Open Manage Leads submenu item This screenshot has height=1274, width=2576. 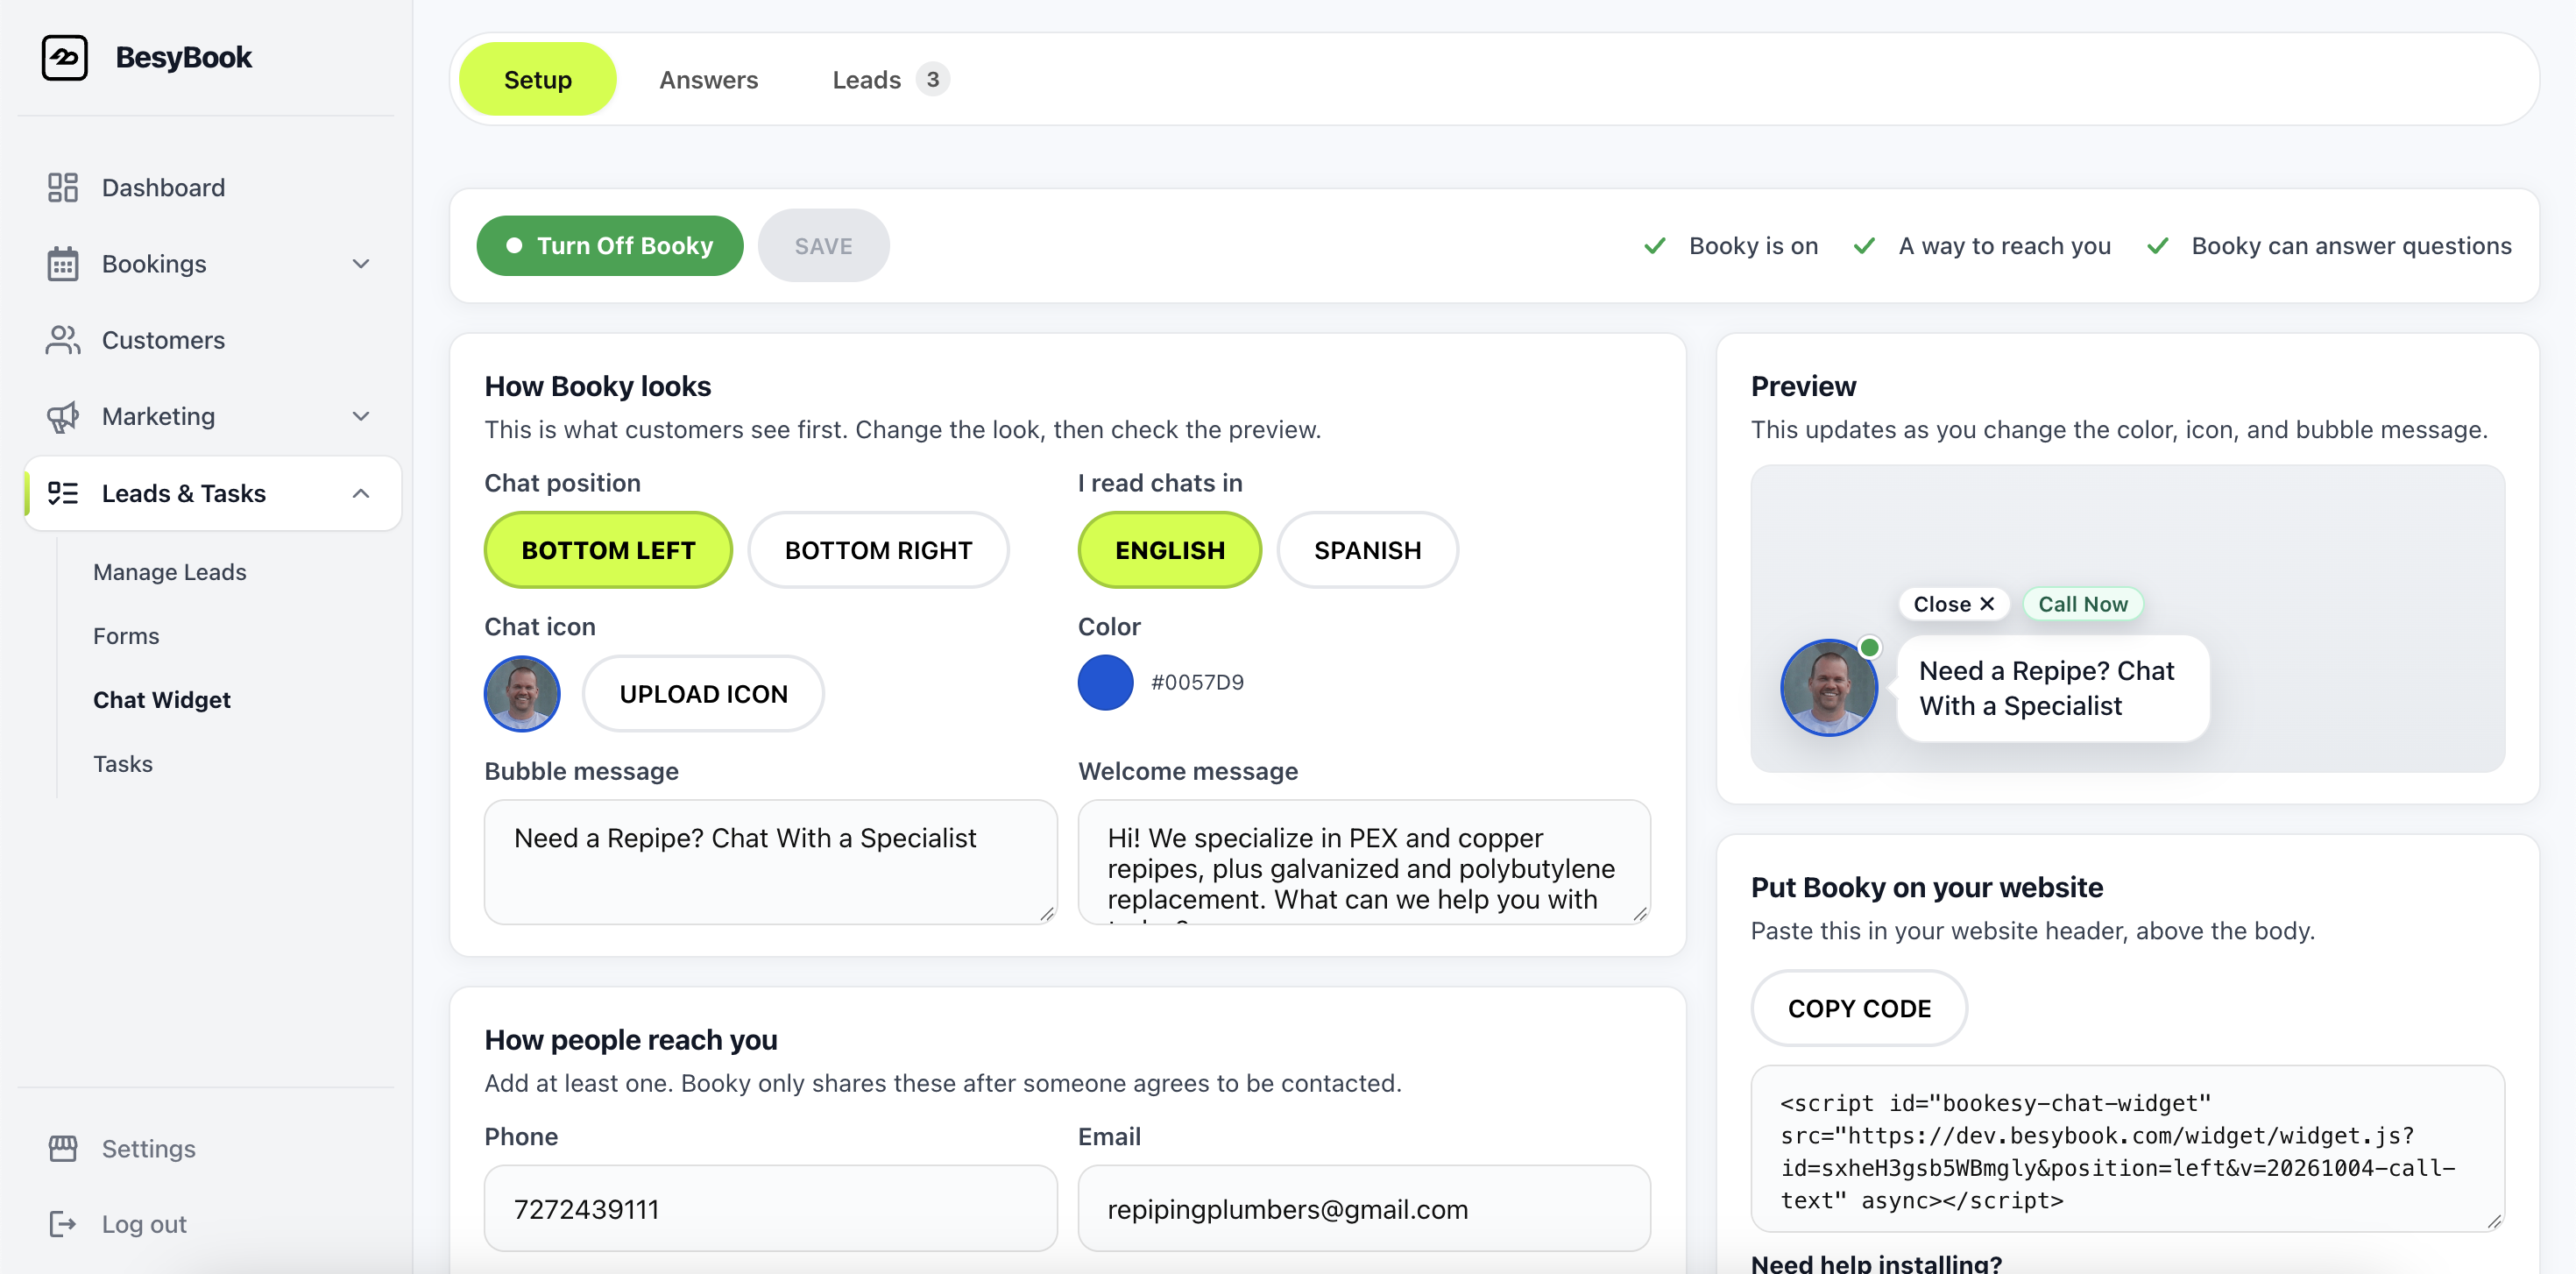tap(170, 572)
